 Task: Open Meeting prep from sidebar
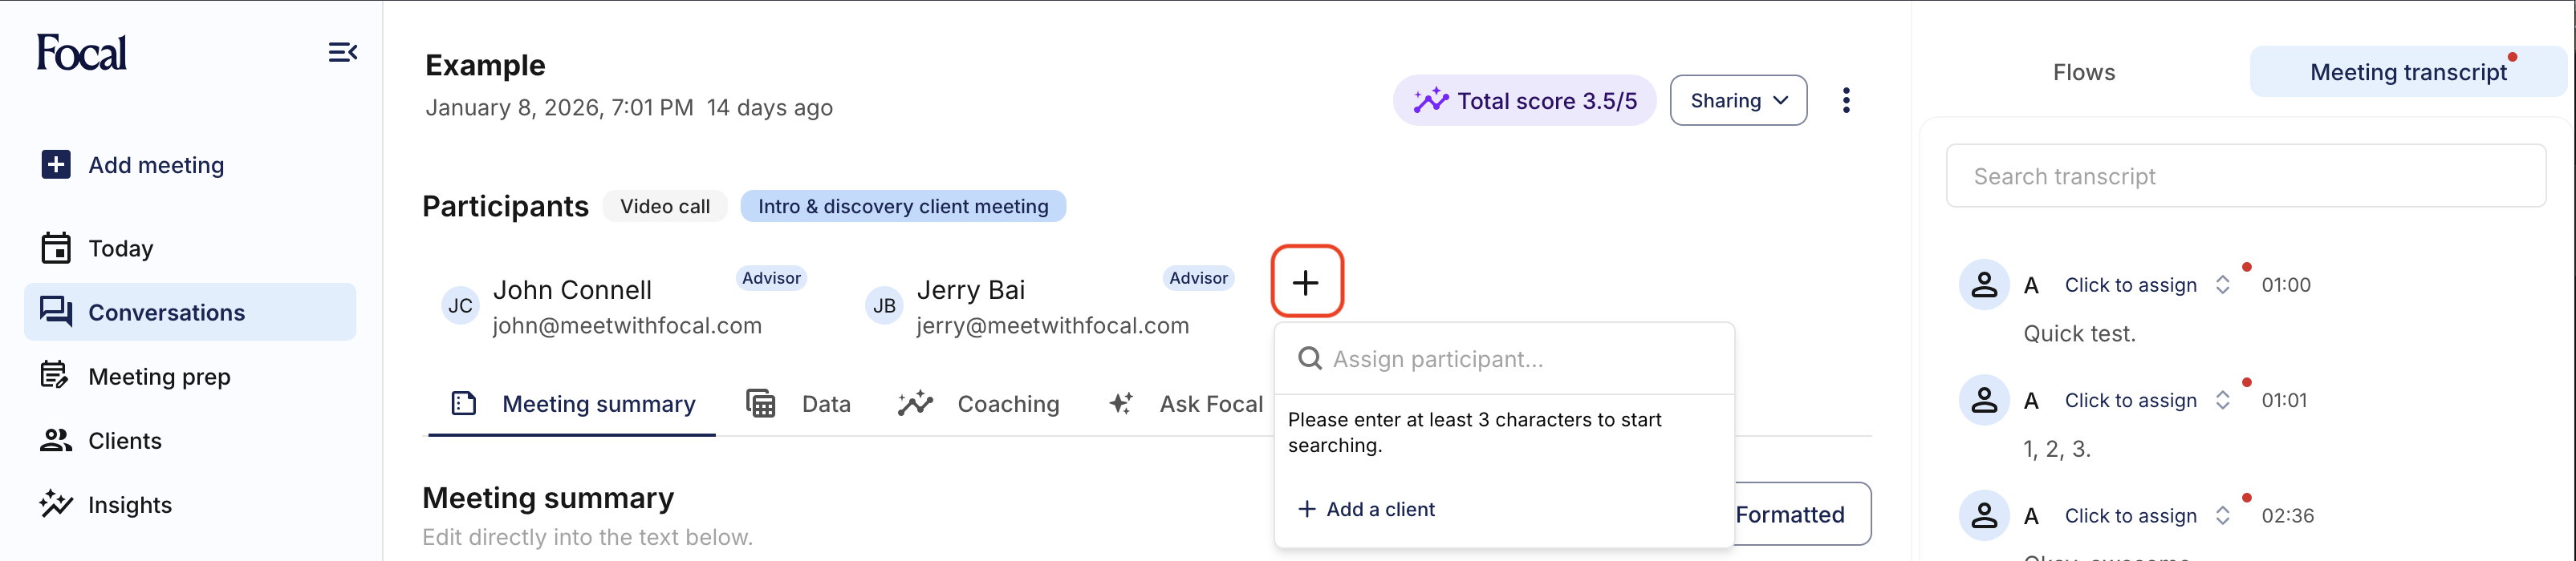(x=159, y=377)
